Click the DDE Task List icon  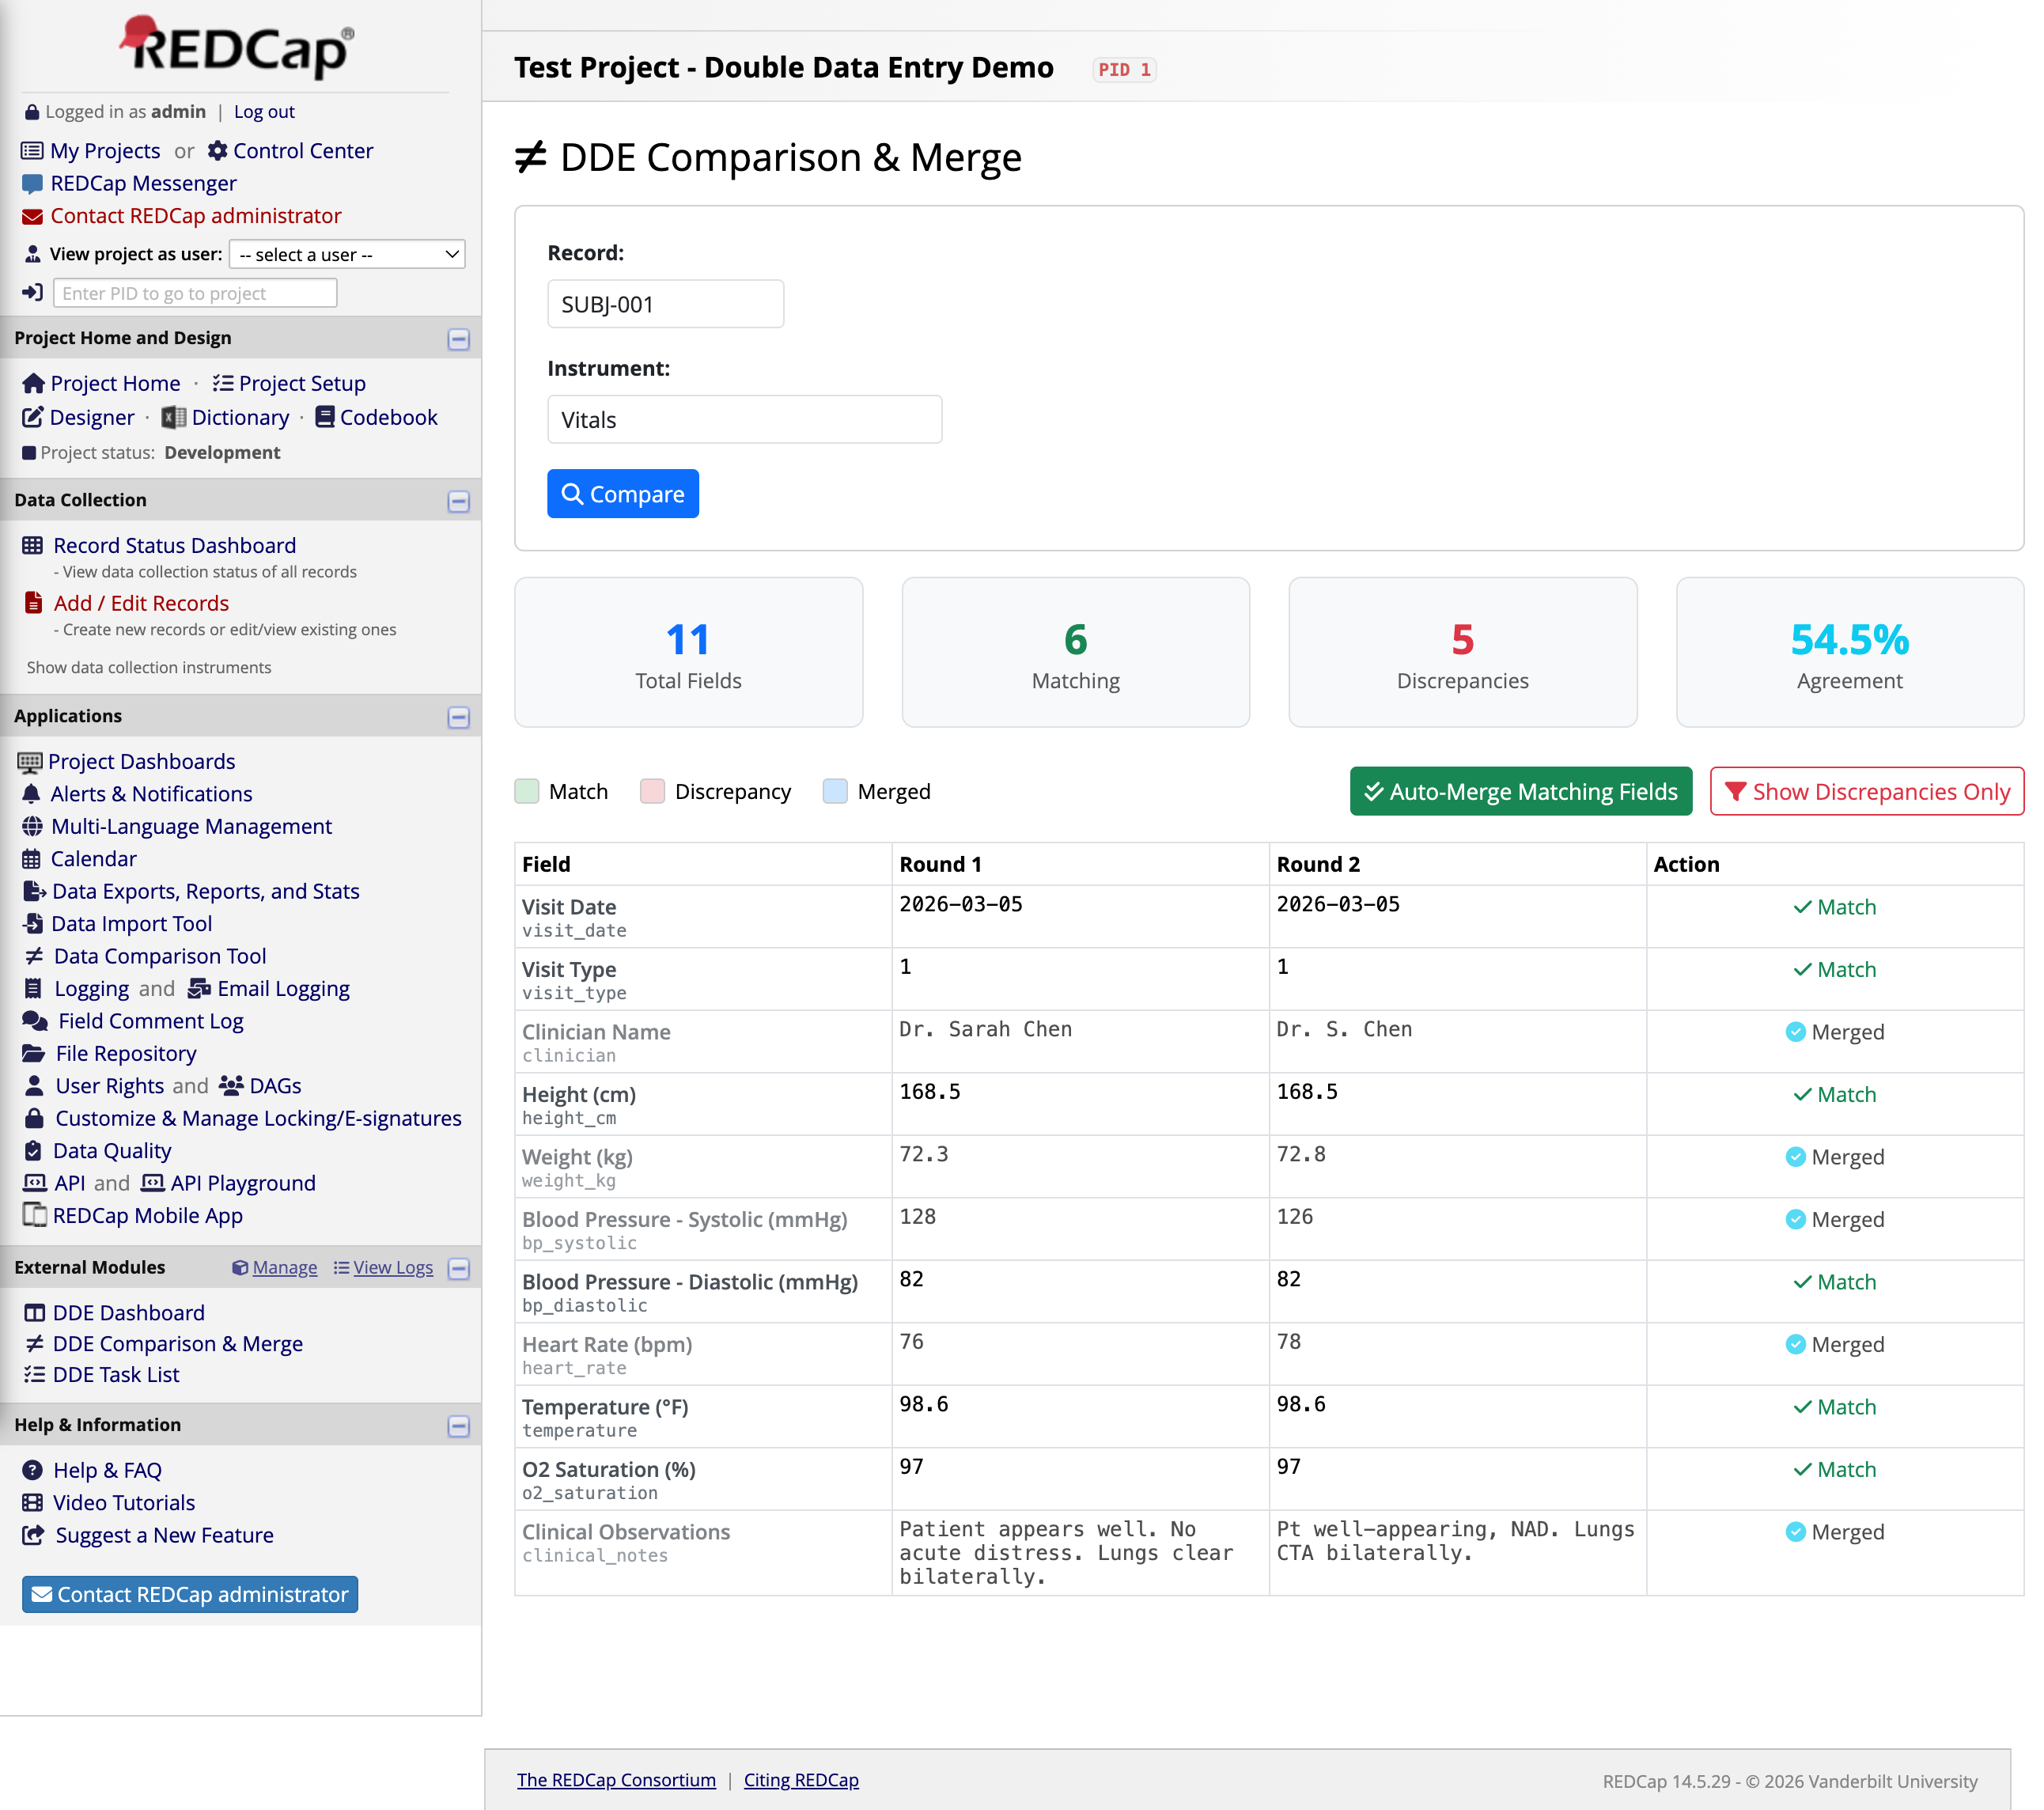coord(34,1374)
